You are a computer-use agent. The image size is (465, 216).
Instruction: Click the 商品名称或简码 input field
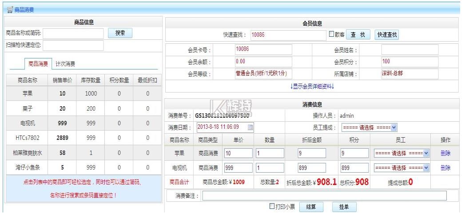pyautogui.click(x=73, y=34)
